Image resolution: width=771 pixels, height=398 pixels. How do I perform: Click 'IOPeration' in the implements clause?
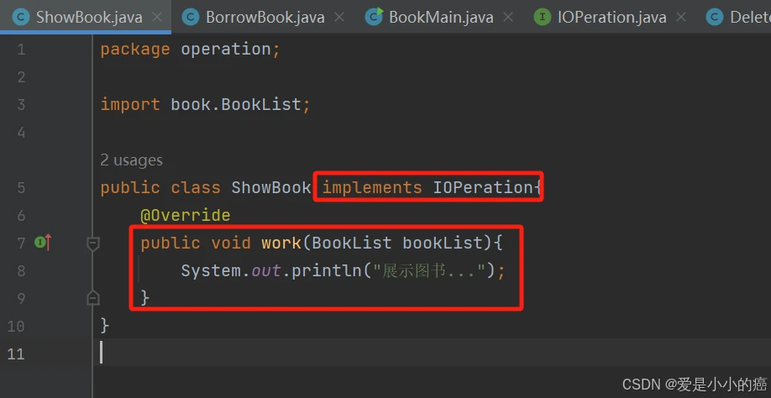point(483,188)
